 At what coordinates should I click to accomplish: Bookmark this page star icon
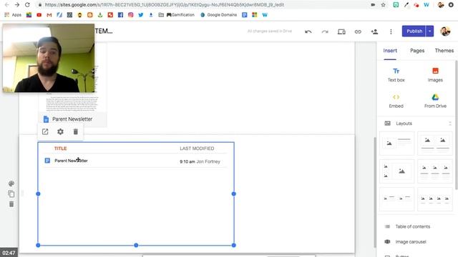[x=384, y=5]
